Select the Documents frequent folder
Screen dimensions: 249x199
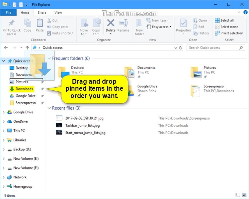140,72
